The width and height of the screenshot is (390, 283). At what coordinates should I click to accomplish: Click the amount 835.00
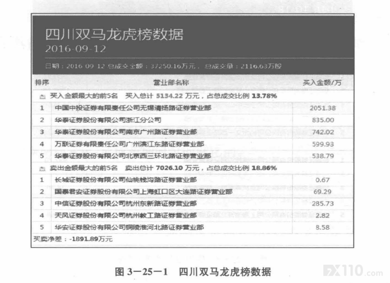(323, 120)
